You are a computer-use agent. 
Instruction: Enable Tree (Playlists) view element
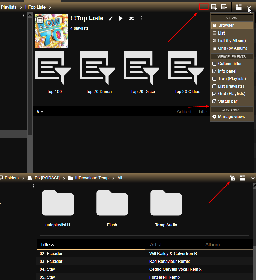214,79
